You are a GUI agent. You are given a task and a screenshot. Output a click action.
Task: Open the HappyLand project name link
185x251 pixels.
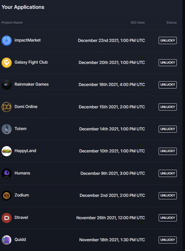(25, 151)
